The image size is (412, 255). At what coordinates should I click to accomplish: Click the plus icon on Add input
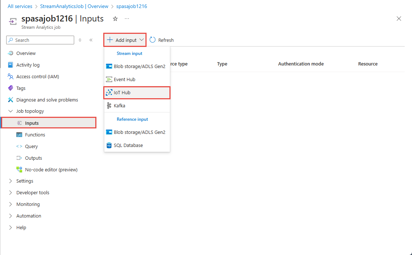[x=110, y=40]
